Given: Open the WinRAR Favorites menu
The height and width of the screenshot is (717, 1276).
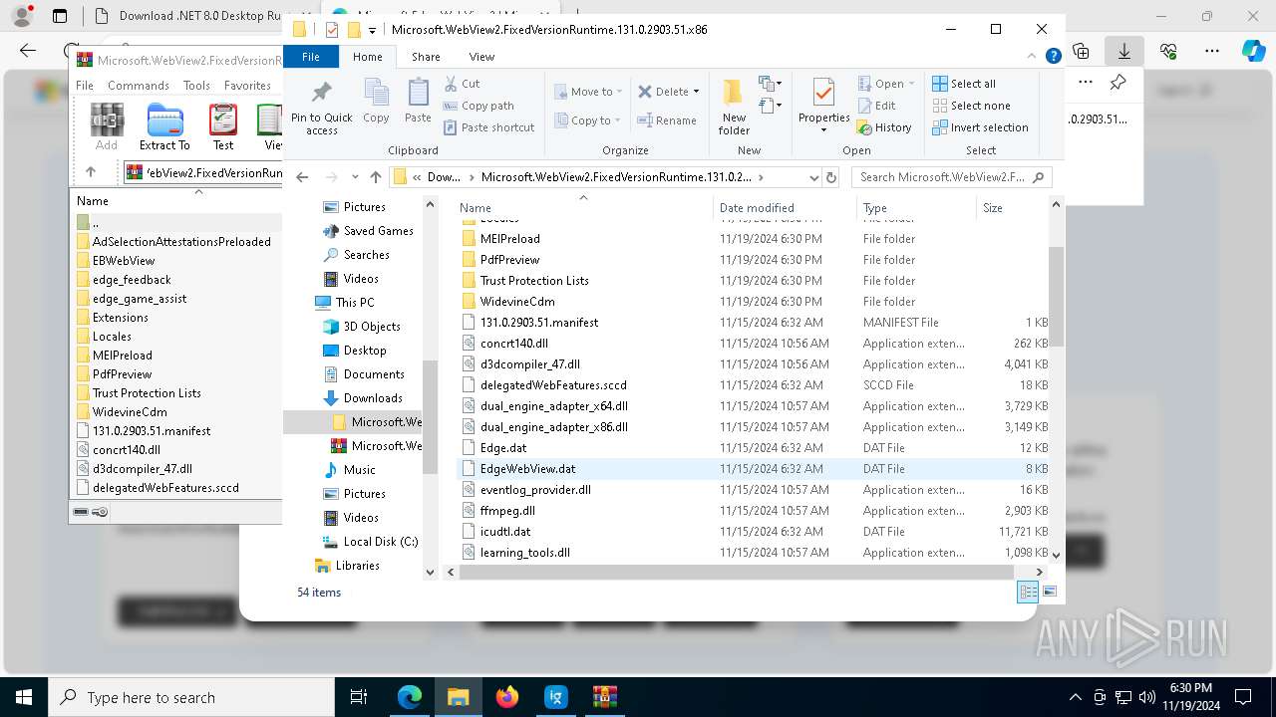Looking at the screenshot, I should coord(247,86).
